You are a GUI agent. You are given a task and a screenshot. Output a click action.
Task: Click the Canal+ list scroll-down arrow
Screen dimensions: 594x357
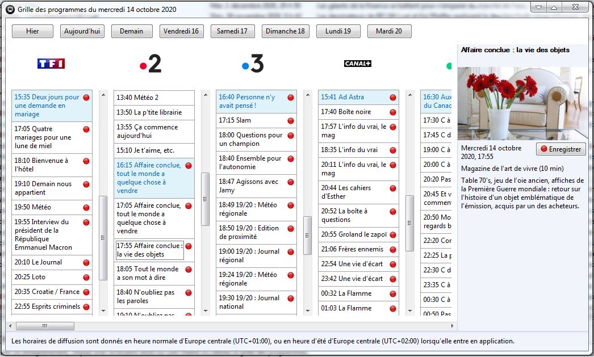point(410,311)
